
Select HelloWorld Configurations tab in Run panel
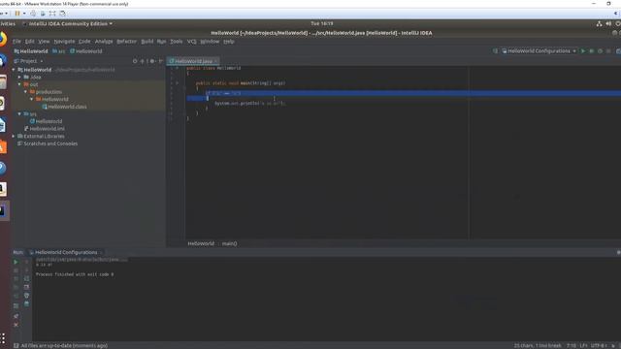pos(66,252)
